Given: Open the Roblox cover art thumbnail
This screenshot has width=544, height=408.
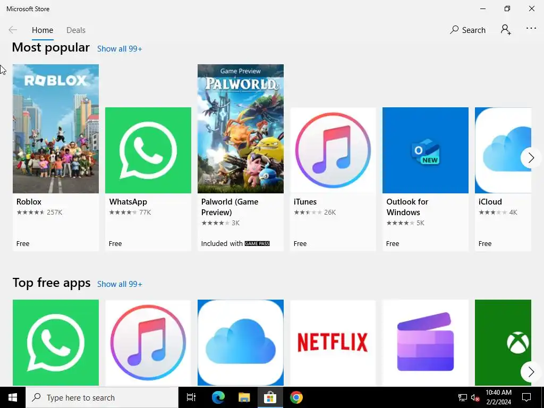Looking at the screenshot, I should [x=56, y=129].
